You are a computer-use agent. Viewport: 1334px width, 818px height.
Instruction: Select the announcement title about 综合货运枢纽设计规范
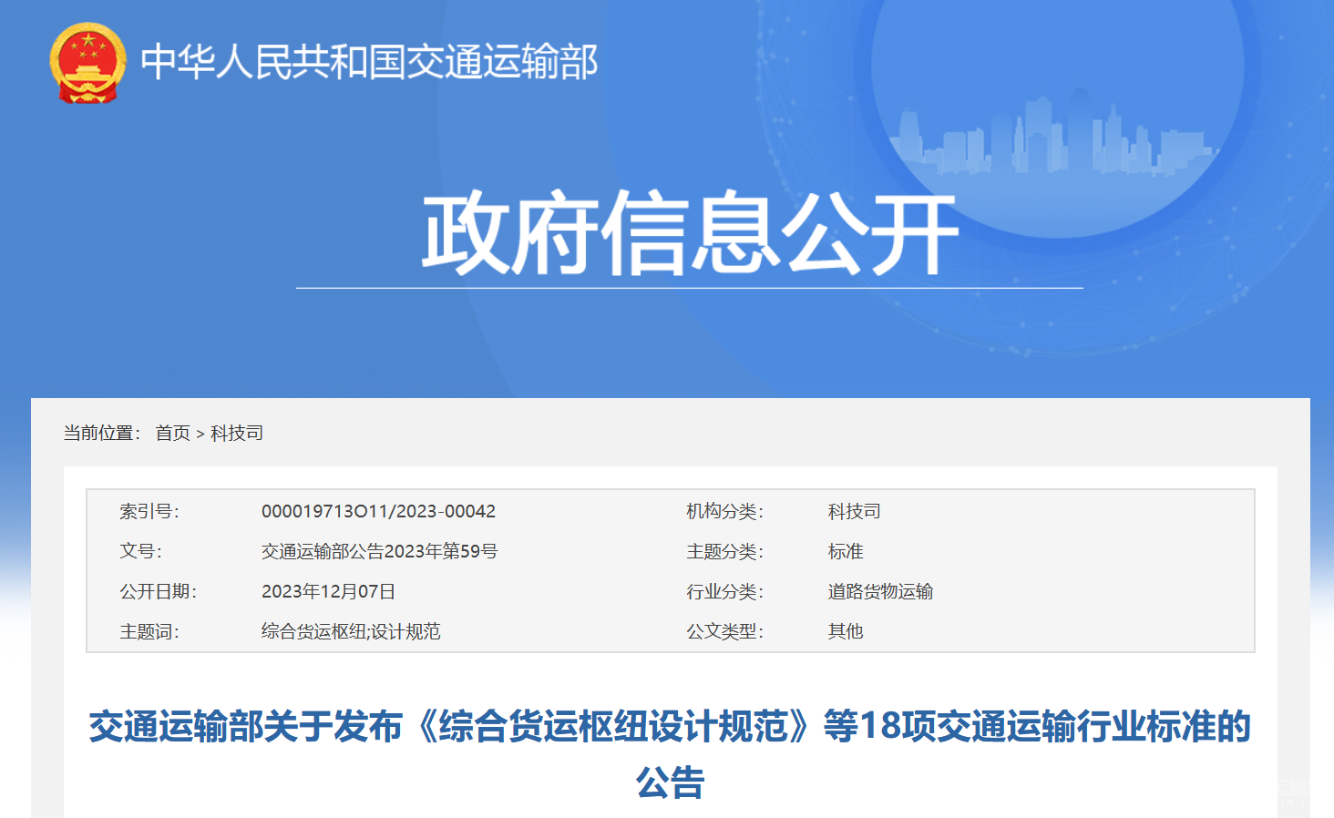(x=670, y=754)
